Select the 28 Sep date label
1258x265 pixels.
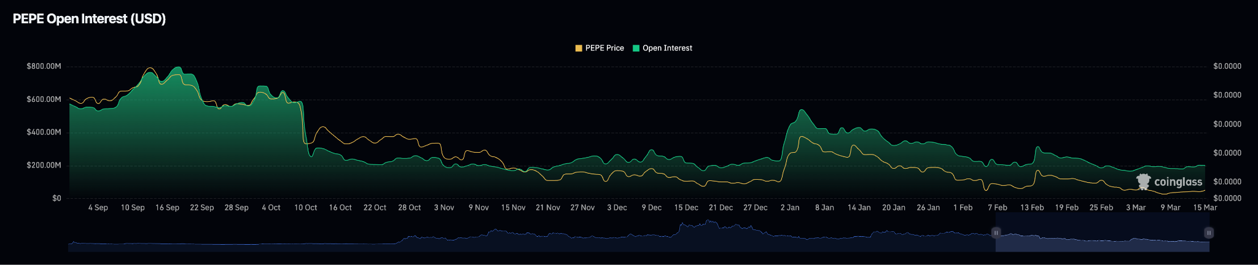click(236, 207)
